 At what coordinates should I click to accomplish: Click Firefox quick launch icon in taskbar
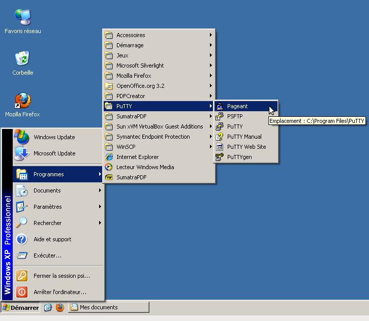pyautogui.click(x=60, y=307)
